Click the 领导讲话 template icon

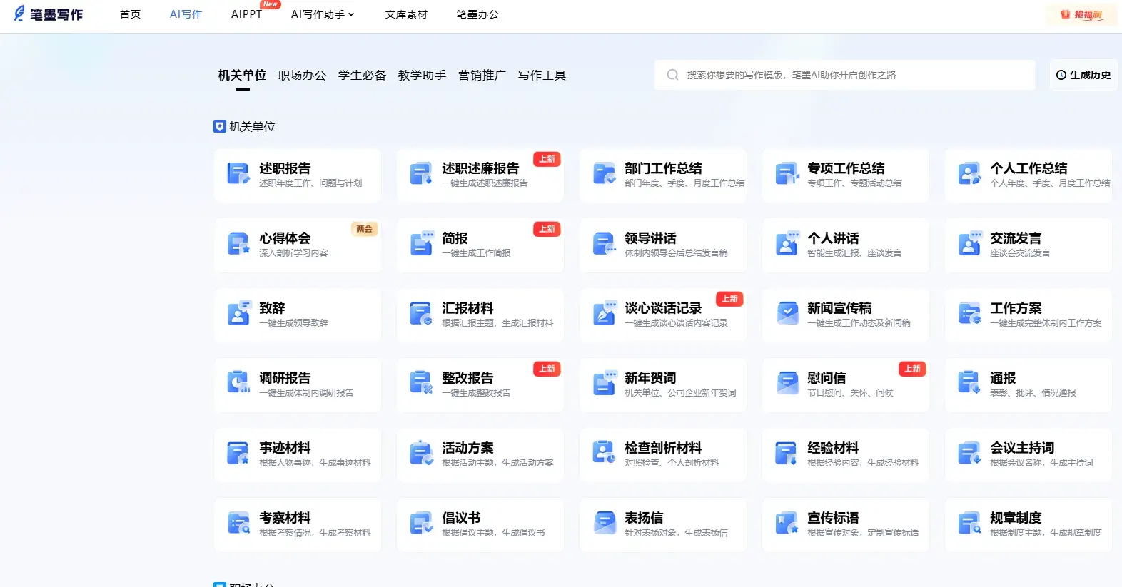click(x=604, y=244)
